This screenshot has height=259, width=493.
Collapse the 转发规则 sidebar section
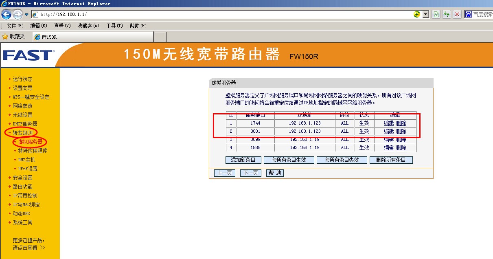(x=22, y=133)
